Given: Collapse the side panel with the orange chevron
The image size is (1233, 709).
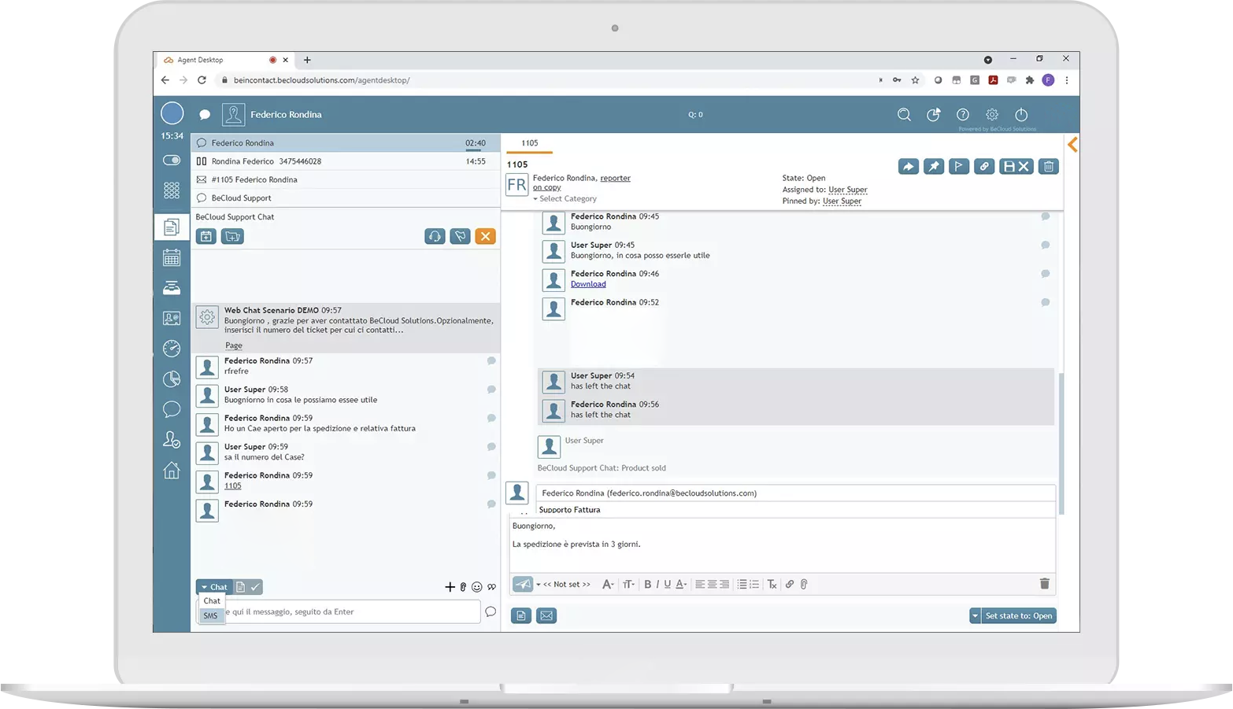Looking at the screenshot, I should pyautogui.click(x=1072, y=145).
